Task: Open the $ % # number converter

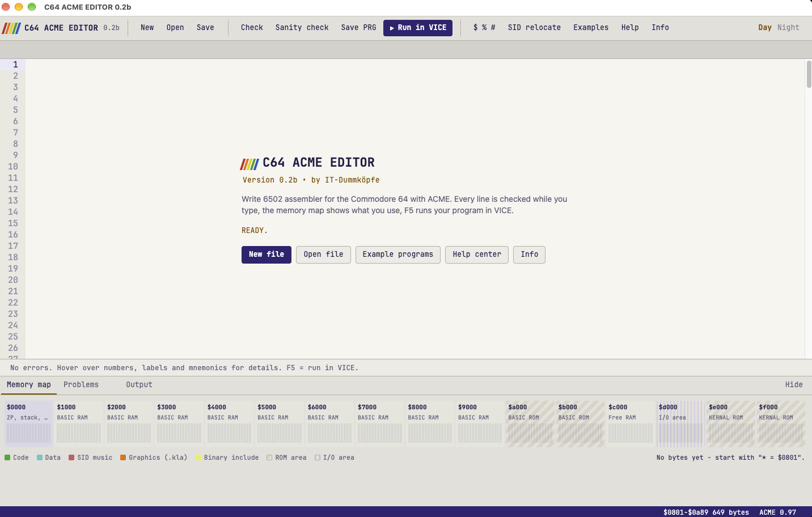Action: tap(484, 28)
